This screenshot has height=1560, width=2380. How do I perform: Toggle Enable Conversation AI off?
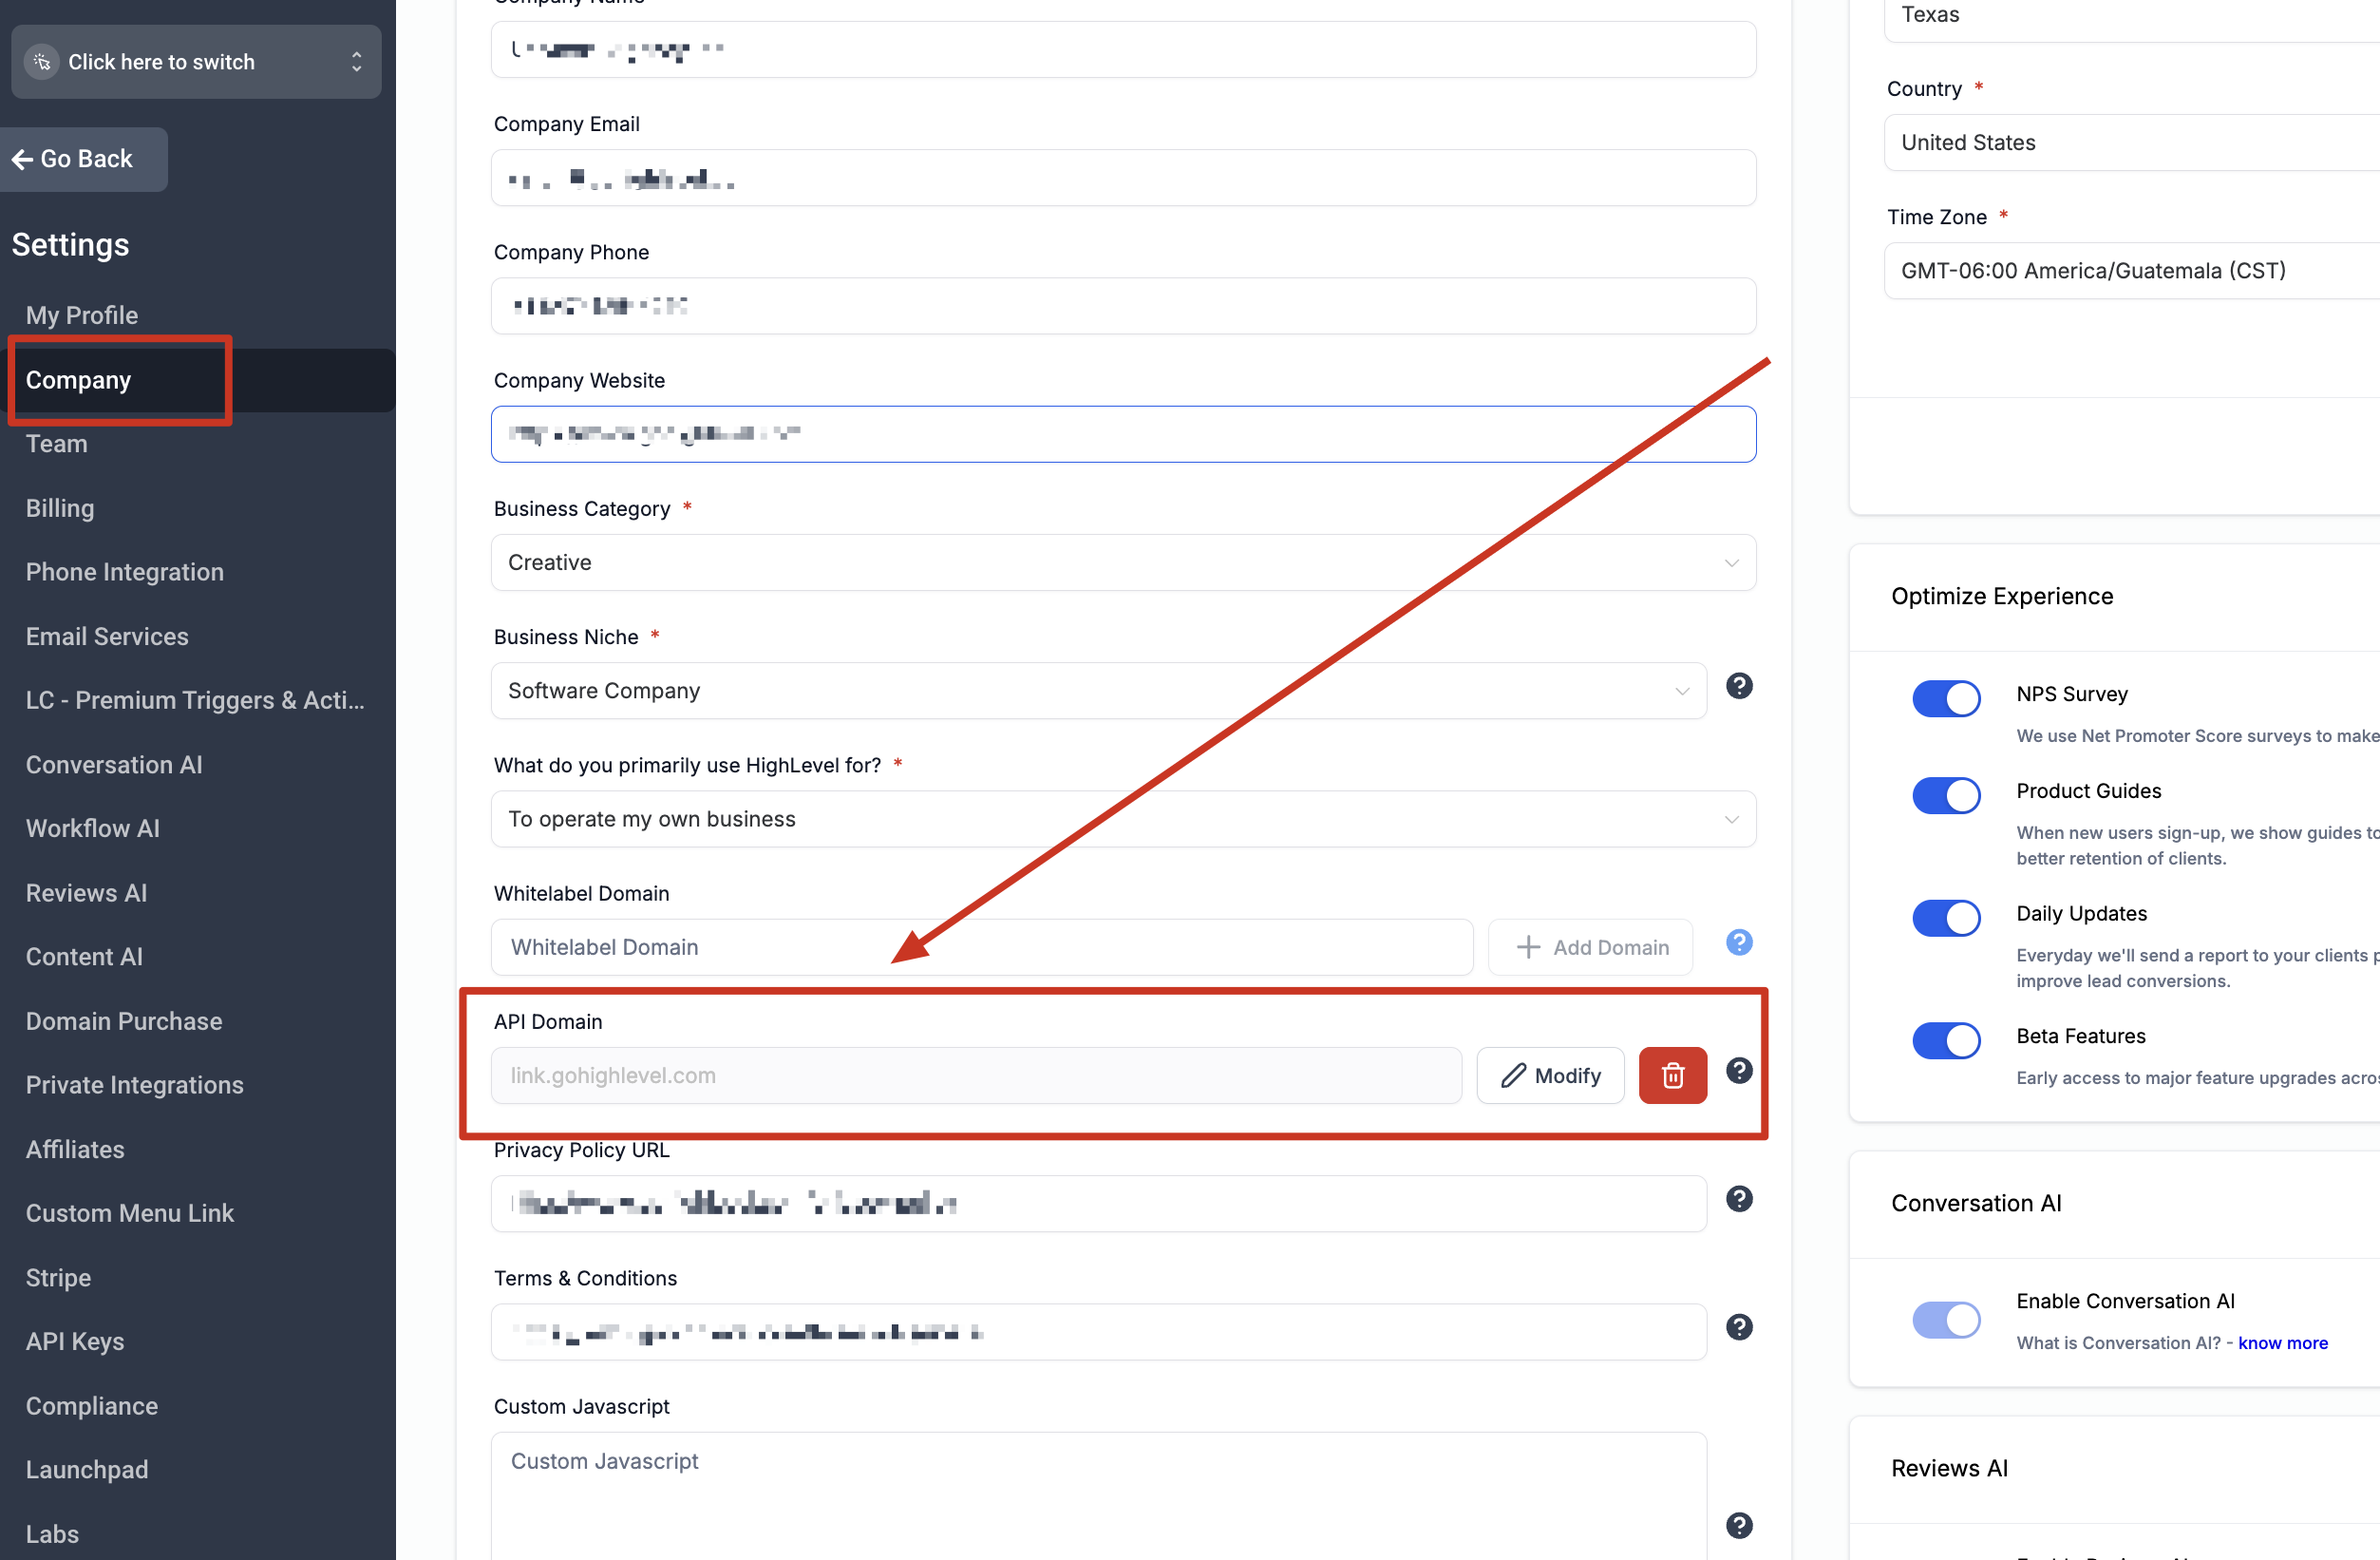[1945, 1319]
